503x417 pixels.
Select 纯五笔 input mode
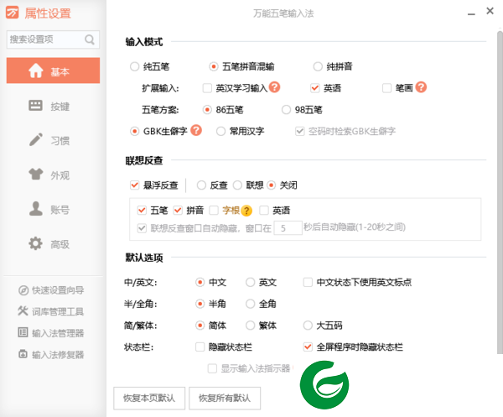point(134,67)
